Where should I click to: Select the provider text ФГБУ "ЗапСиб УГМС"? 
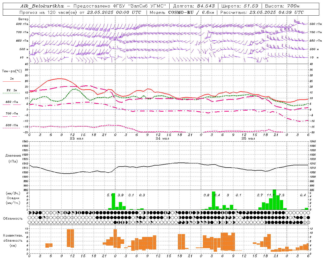[x=140, y=6]
